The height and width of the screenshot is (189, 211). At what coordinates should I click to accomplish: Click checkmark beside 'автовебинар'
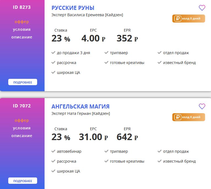(53, 151)
